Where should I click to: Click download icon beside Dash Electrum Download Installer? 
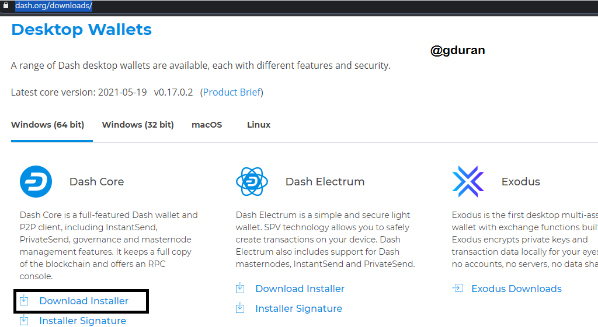point(240,288)
